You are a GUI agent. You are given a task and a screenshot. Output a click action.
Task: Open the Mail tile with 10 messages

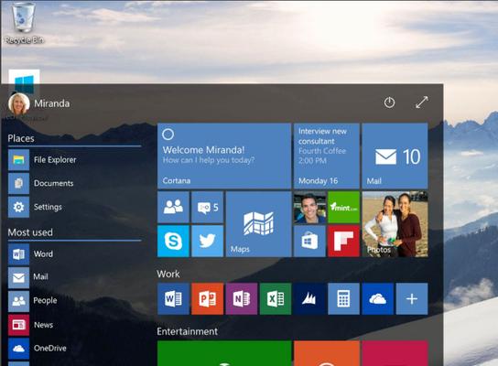(x=395, y=156)
